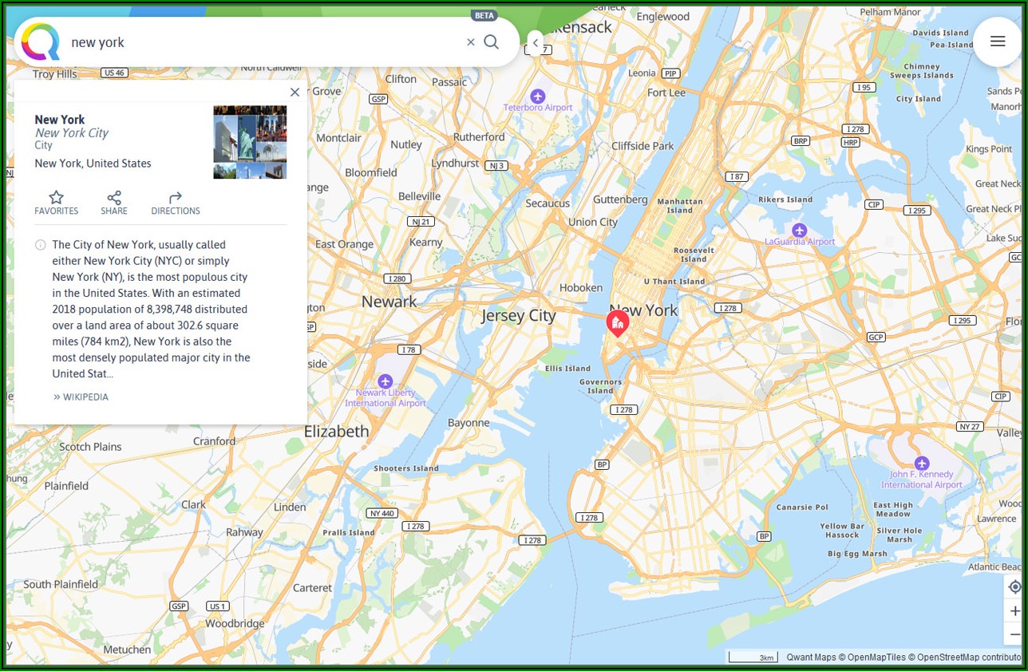Click the Kearny map label
This screenshot has width=1028, height=671.
pyautogui.click(x=425, y=242)
